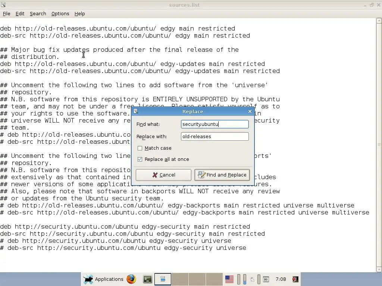Click the '## or updates from the Ubuntu security team.' line

pyautogui.click(x=82, y=198)
